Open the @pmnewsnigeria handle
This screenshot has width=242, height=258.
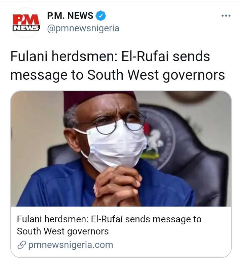click(83, 29)
